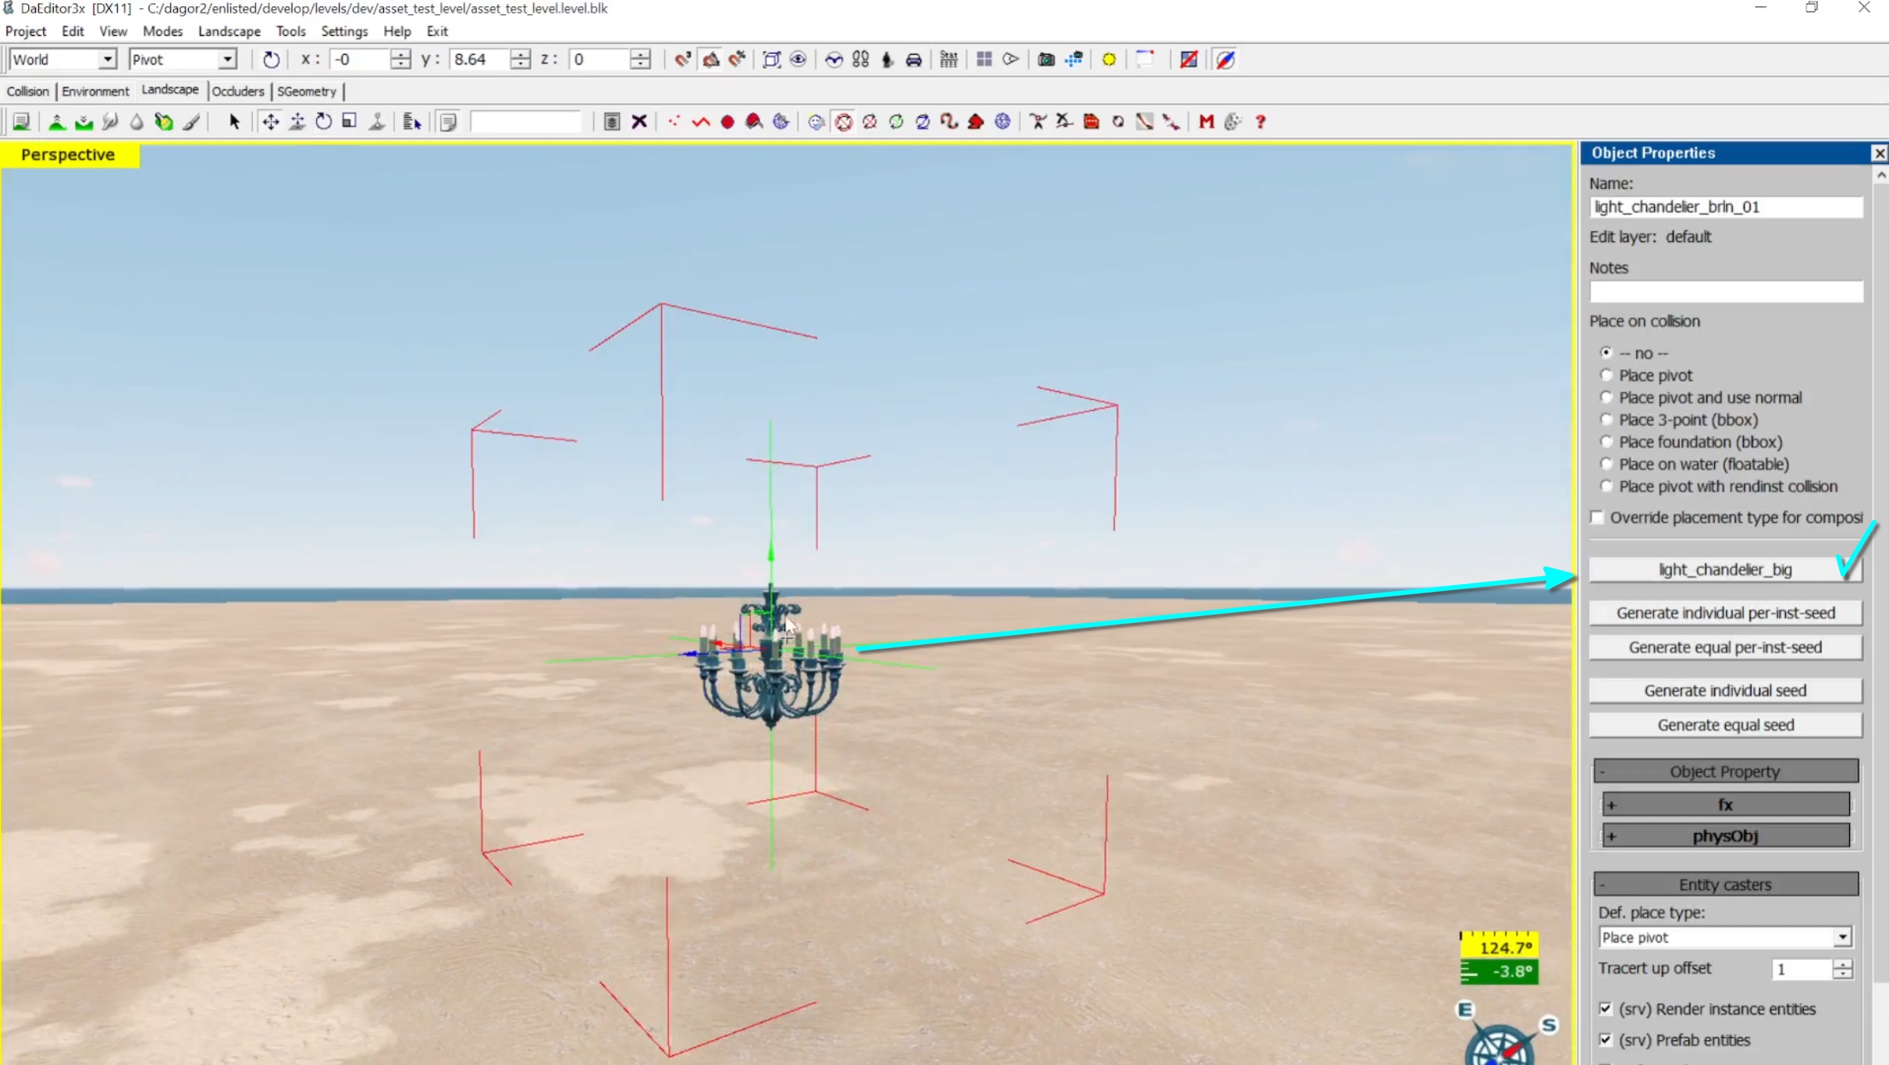This screenshot has width=1889, height=1065.
Task: Click the eye view icon in the top toolbar
Action: [798, 59]
